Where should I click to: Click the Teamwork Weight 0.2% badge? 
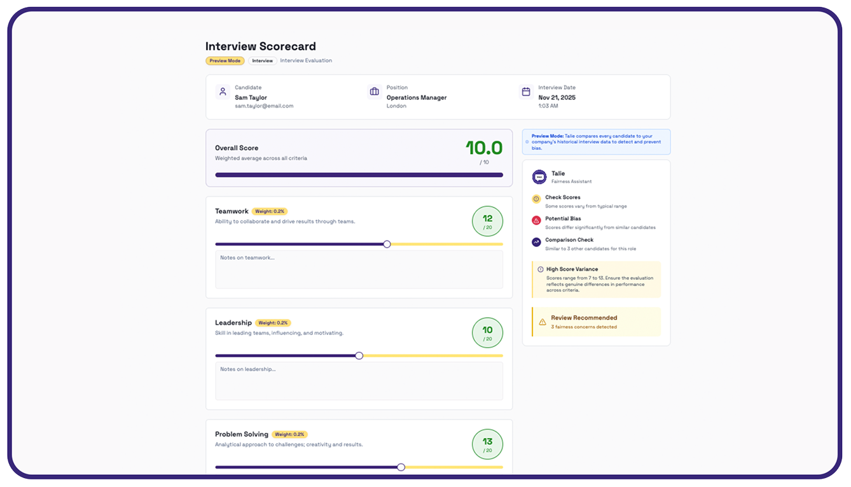coord(270,211)
